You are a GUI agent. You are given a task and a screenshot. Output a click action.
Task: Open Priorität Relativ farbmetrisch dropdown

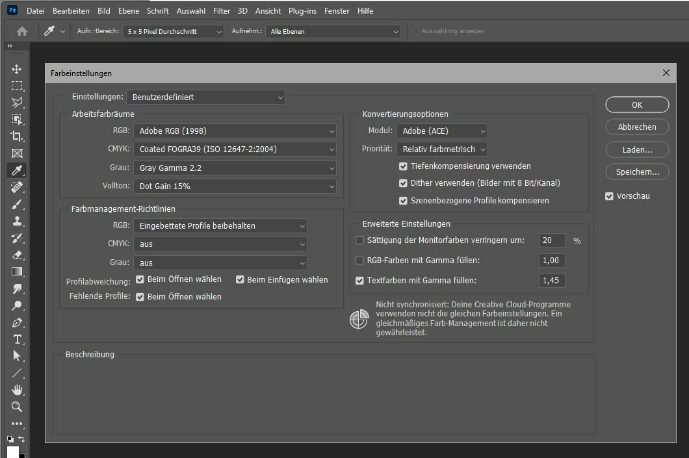(442, 149)
